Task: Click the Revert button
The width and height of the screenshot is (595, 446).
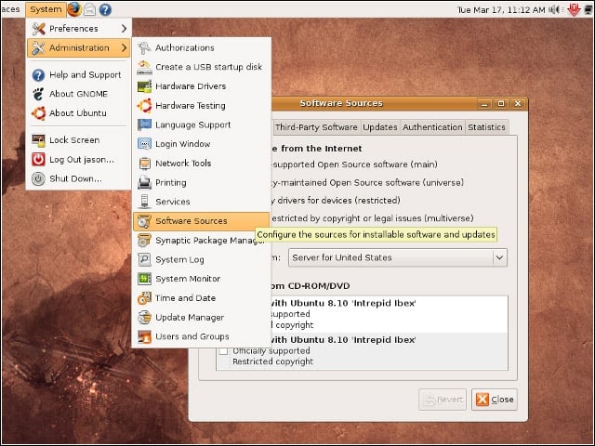Action: (443, 400)
